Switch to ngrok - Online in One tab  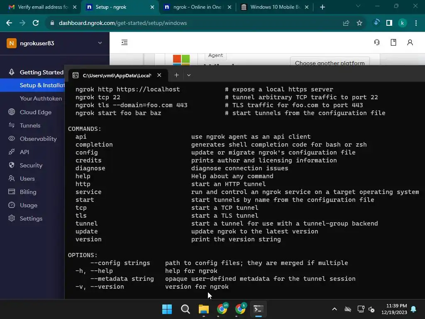click(x=199, y=7)
